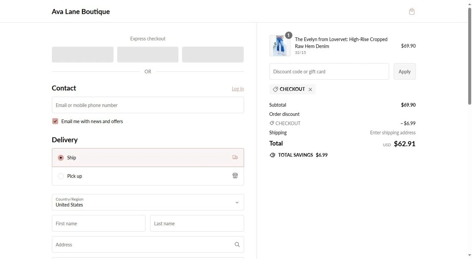Open the Evelyn denim product thumbnail
The width and height of the screenshot is (472, 259).
click(x=279, y=46)
